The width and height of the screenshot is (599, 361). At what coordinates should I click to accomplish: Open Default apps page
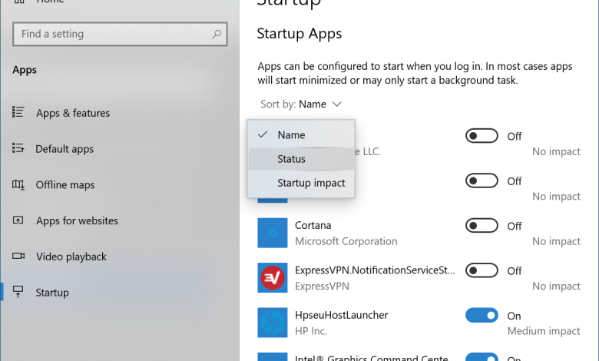pyautogui.click(x=65, y=149)
